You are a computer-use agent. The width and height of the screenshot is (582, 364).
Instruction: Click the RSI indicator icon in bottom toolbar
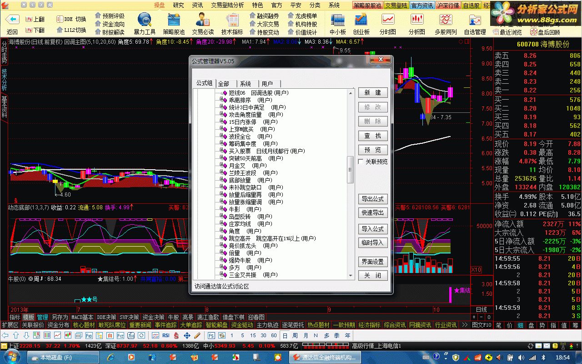[166, 335]
